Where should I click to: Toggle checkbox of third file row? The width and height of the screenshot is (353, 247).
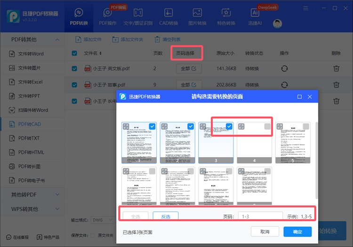[74, 101]
